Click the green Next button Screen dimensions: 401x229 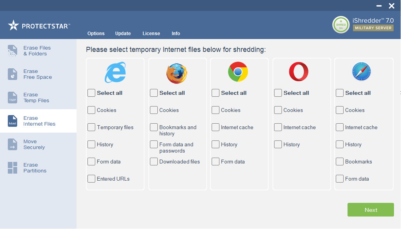pyautogui.click(x=371, y=210)
